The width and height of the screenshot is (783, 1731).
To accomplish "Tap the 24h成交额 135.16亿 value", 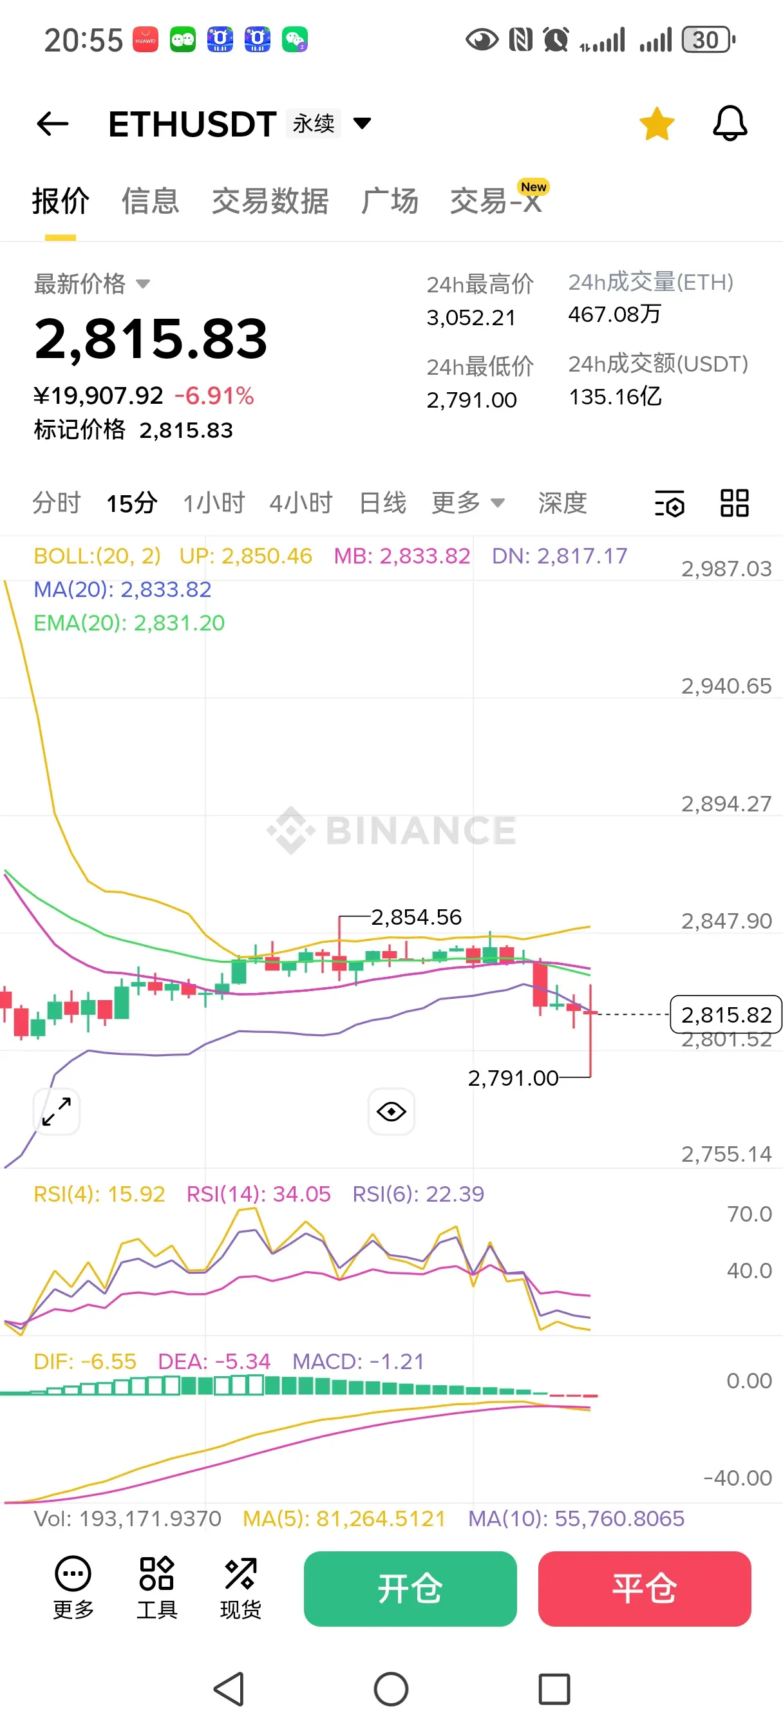I will click(x=615, y=397).
